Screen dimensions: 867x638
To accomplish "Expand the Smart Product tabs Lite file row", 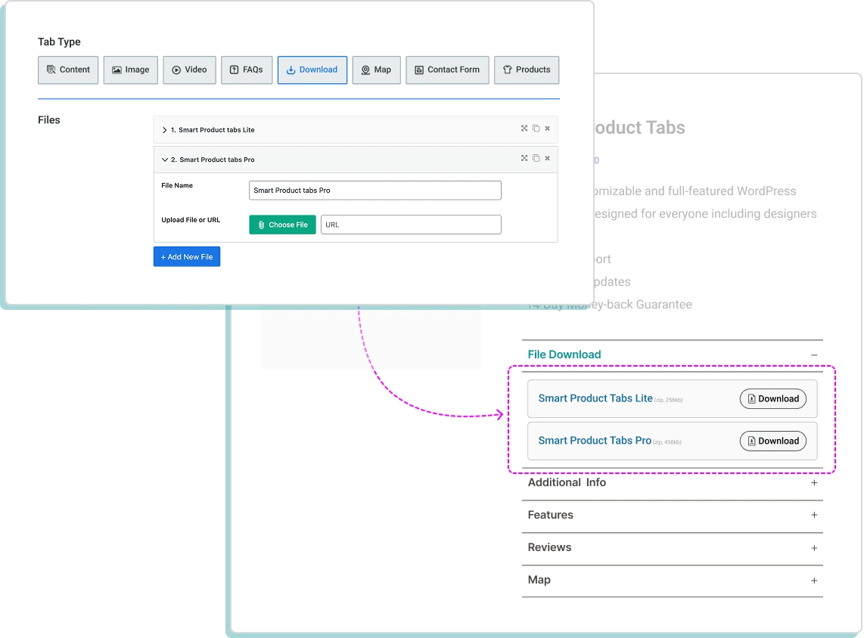I will coord(164,130).
